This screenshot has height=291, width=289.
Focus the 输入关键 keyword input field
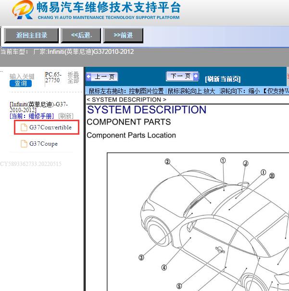[x=22, y=76]
